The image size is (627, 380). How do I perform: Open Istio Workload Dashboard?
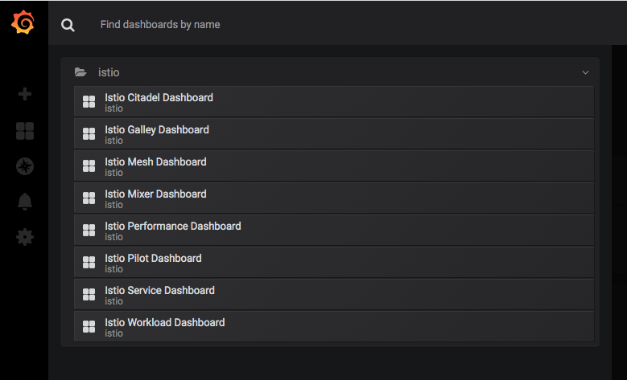click(164, 323)
